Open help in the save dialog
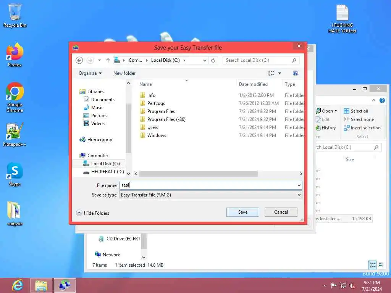This screenshot has width=391, height=293. (x=296, y=73)
